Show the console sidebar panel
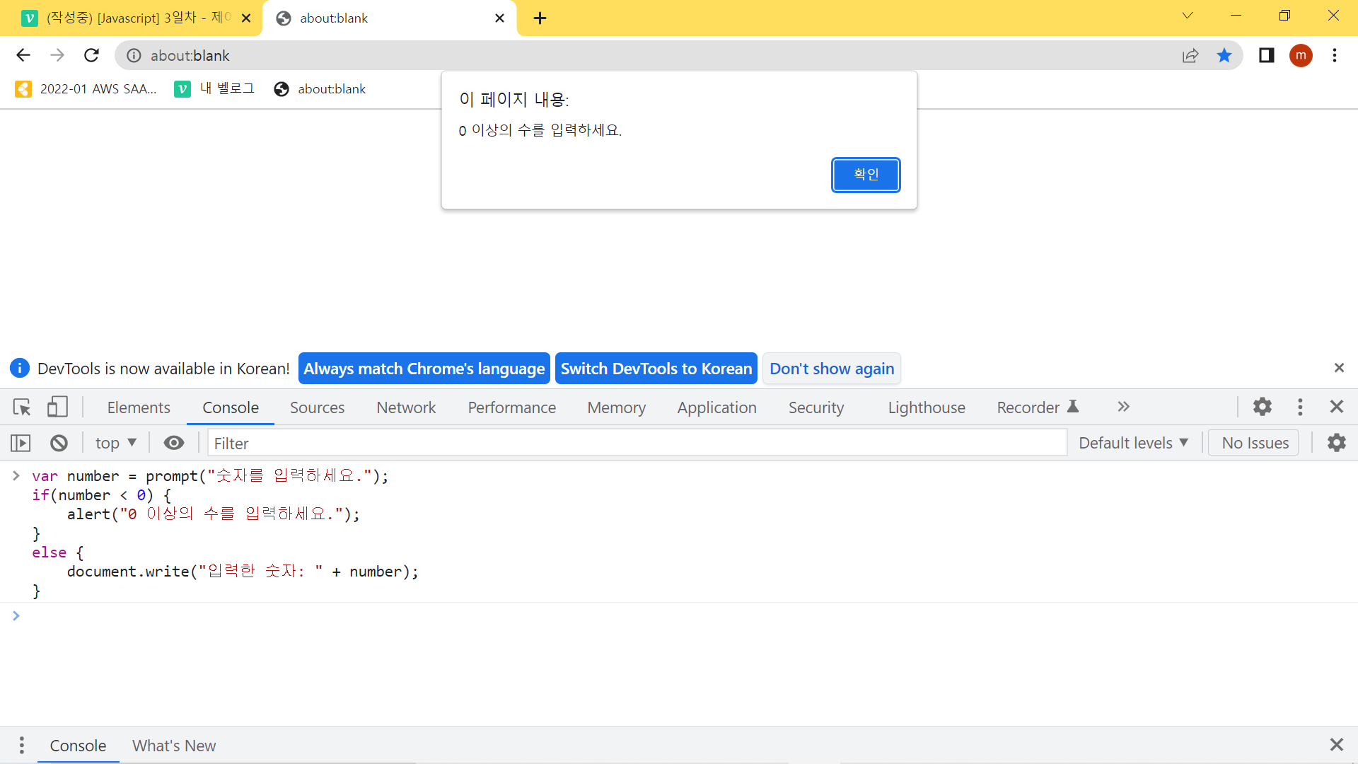This screenshot has width=1358, height=764. click(21, 444)
